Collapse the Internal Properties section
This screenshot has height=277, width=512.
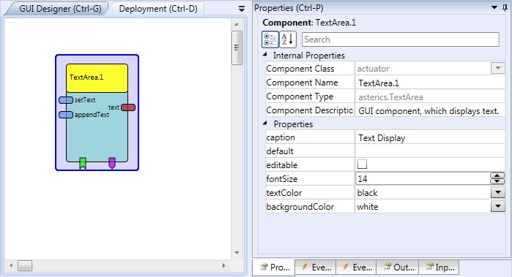(x=265, y=55)
